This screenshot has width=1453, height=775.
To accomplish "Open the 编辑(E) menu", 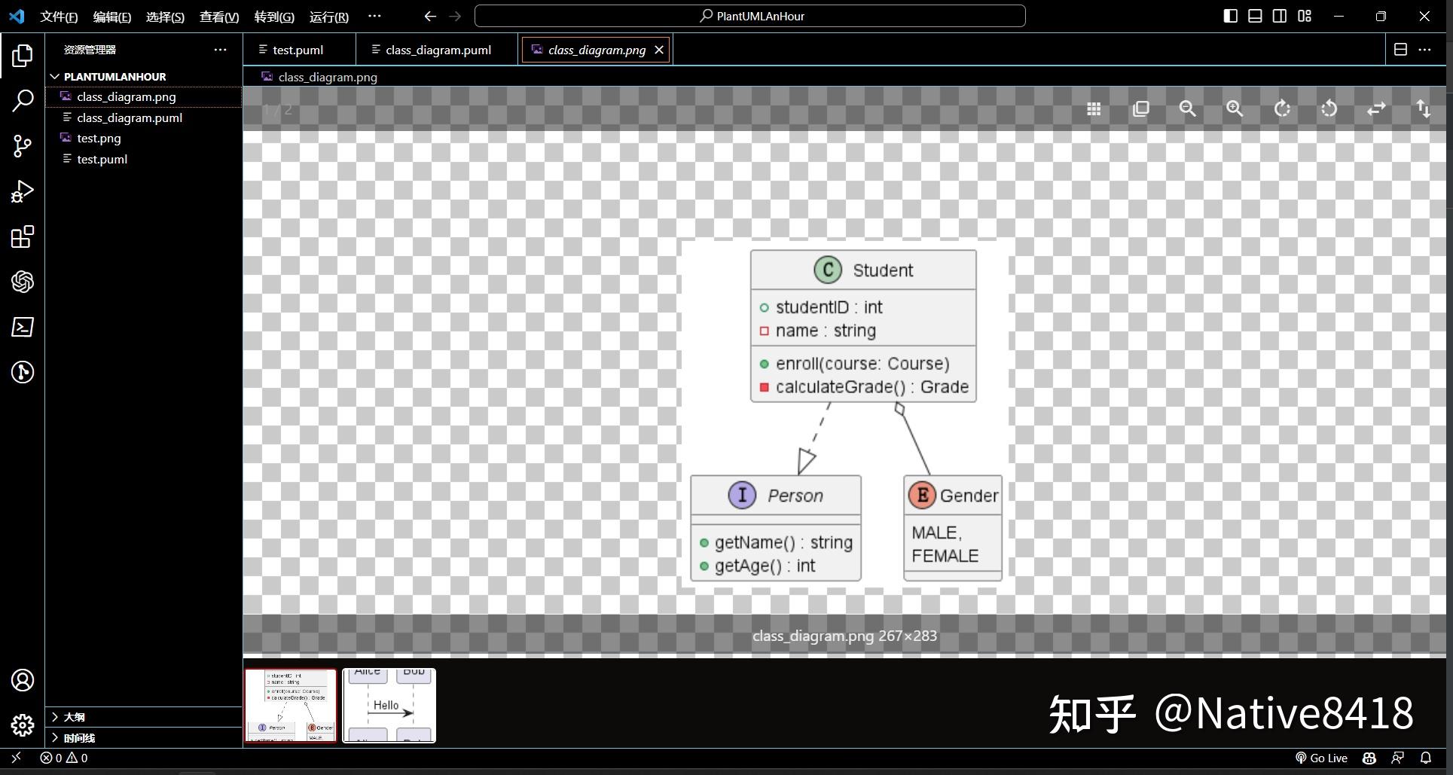I will 111,17.
